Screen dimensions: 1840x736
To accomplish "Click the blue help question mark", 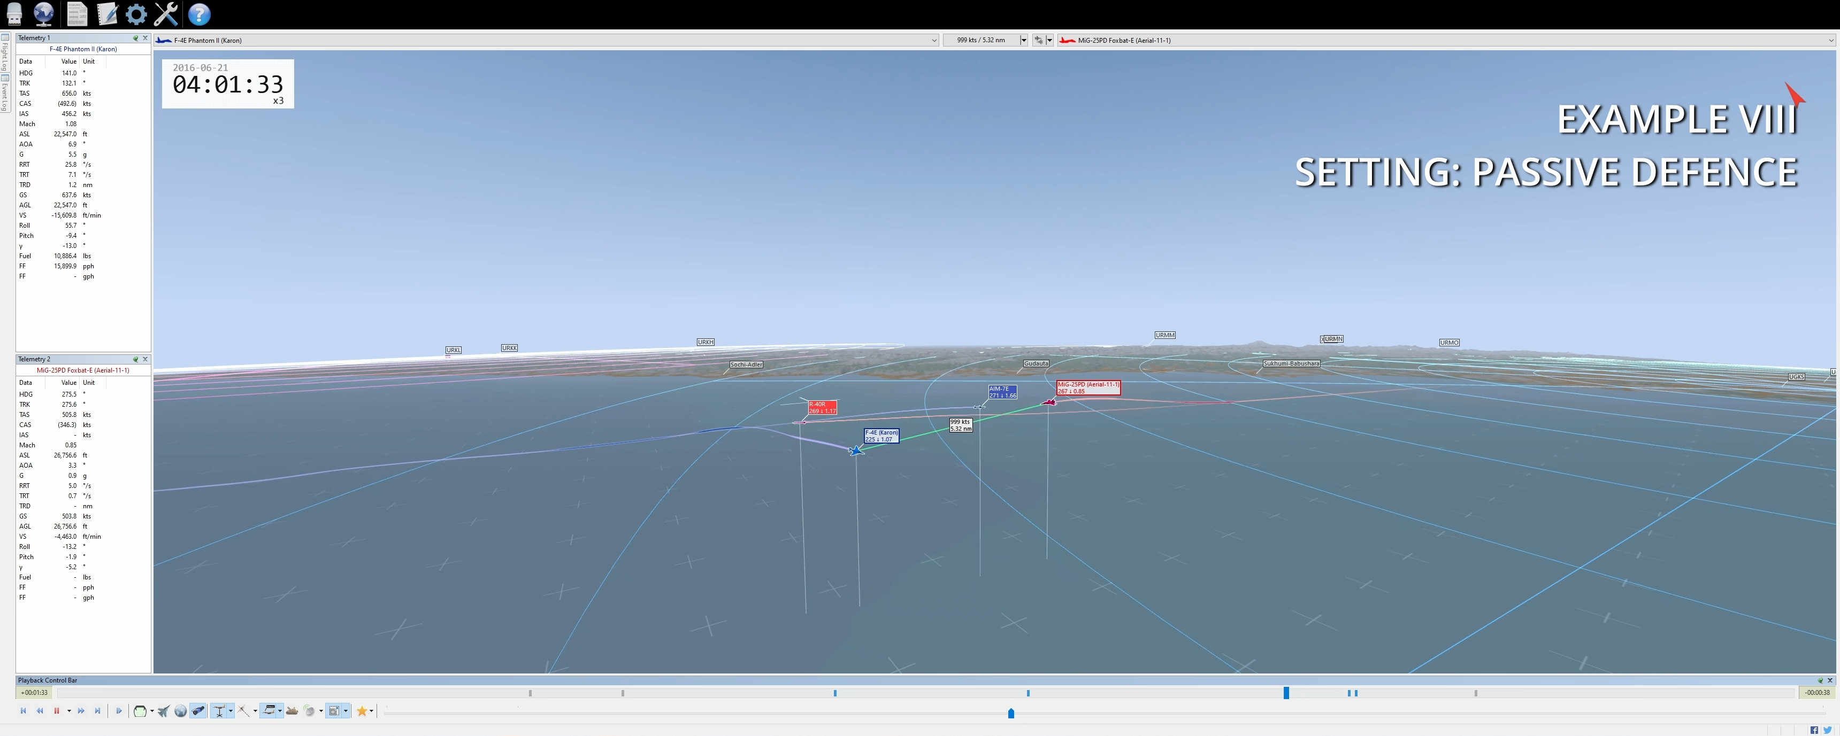I will 200,13.
